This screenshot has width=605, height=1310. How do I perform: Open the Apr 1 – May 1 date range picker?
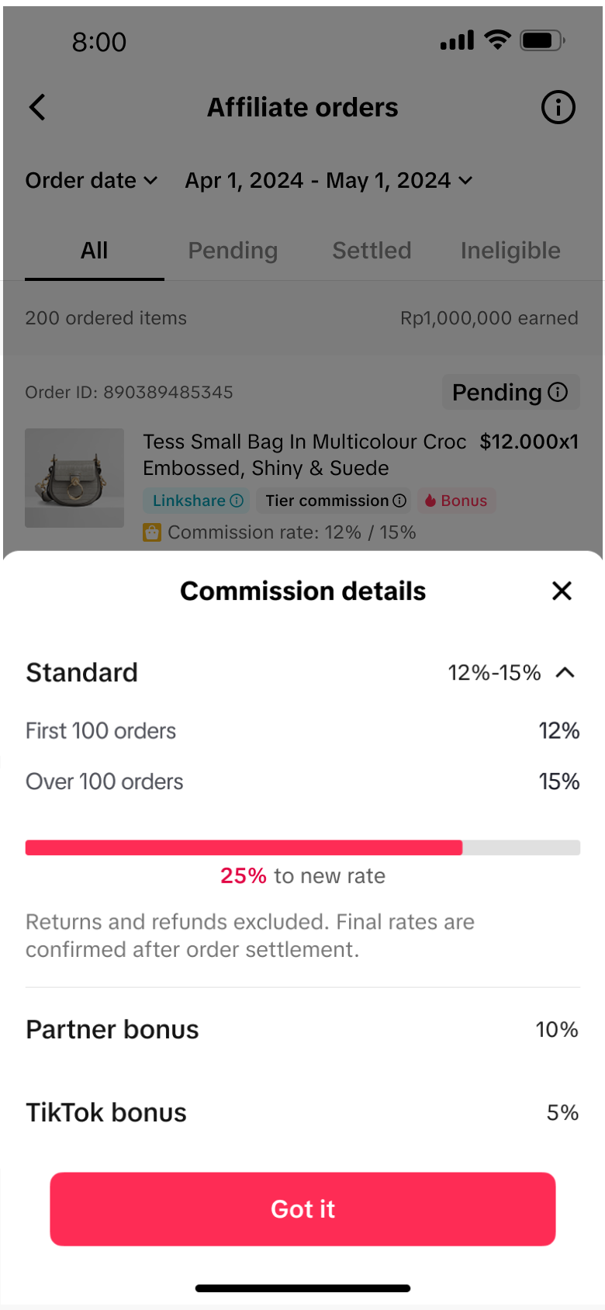click(328, 181)
